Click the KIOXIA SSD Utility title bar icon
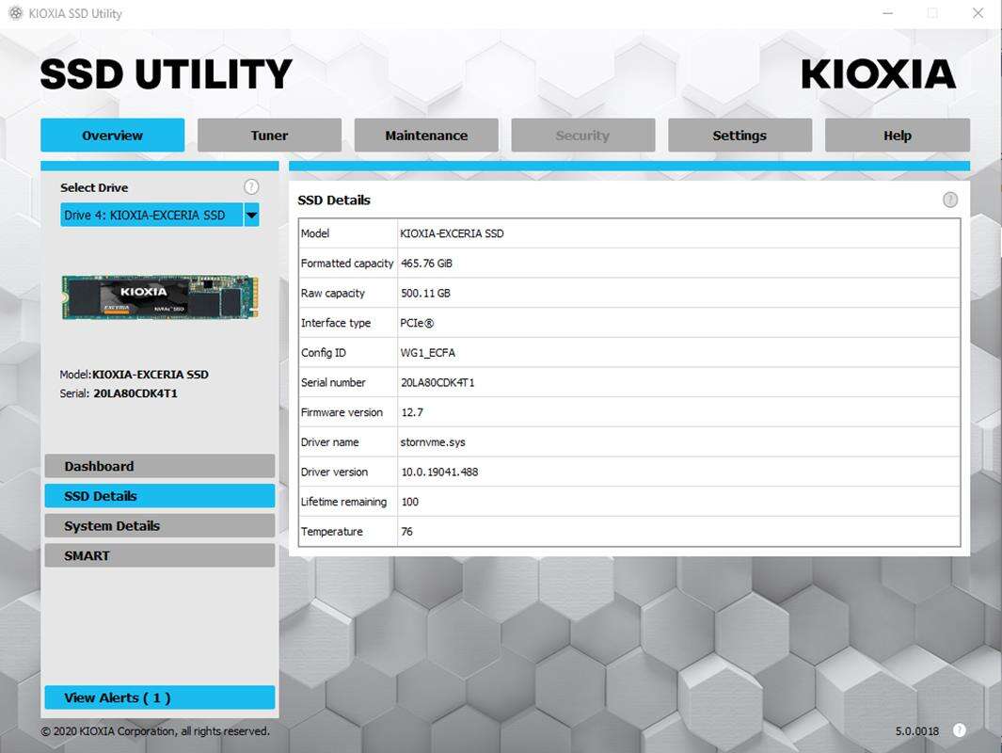1002x753 pixels. click(x=15, y=13)
